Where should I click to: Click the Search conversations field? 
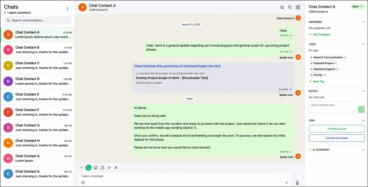[37, 20]
